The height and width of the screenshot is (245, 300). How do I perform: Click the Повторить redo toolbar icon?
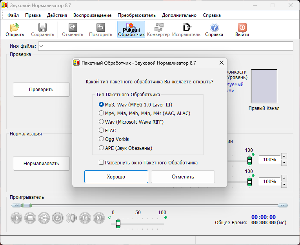101,27
